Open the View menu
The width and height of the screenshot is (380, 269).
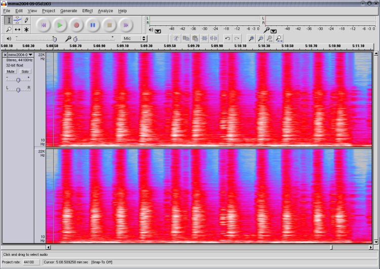click(x=32, y=11)
